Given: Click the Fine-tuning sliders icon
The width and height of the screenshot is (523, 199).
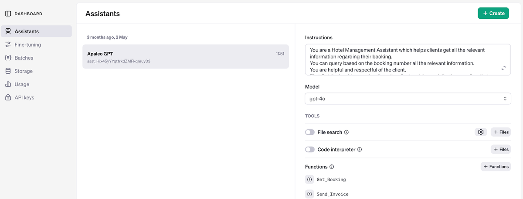Looking at the screenshot, I should 8,45.
